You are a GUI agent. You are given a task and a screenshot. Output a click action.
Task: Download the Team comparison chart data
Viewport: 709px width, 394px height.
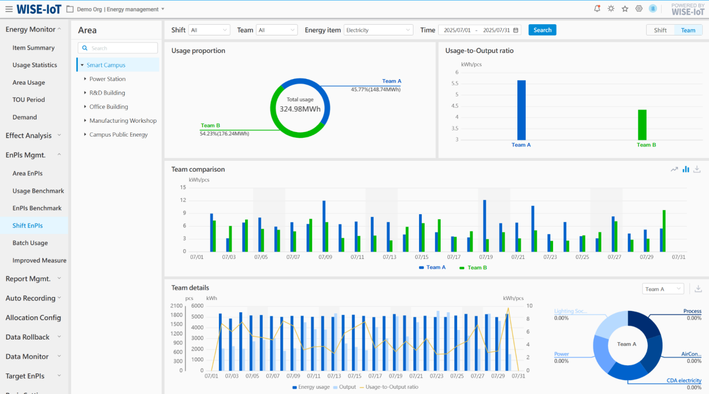pos(697,170)
